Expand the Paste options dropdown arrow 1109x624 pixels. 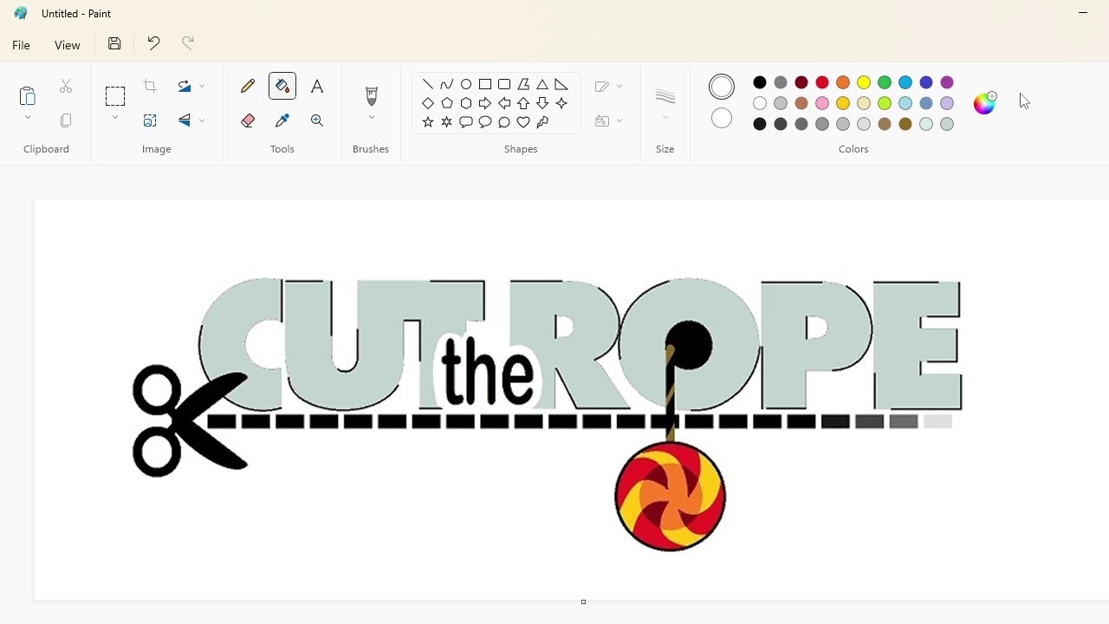[28, 118]
